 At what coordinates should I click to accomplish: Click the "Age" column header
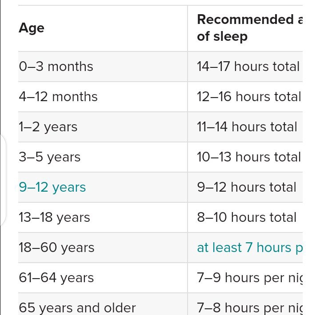32,28
